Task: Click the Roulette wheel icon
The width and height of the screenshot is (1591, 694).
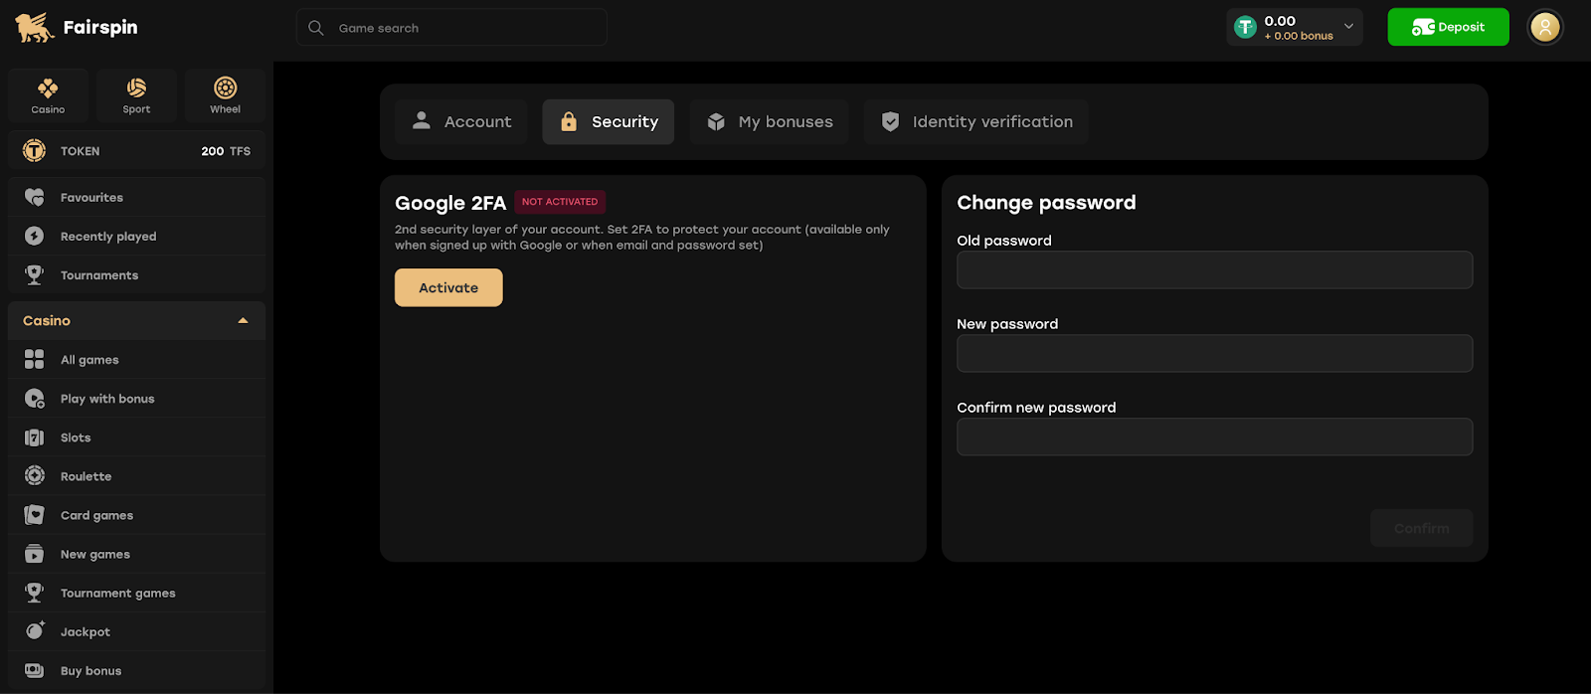Action: click(35, 476)
